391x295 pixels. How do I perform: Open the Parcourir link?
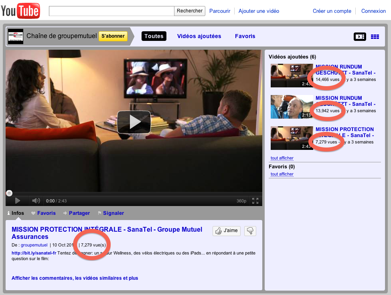220,11
